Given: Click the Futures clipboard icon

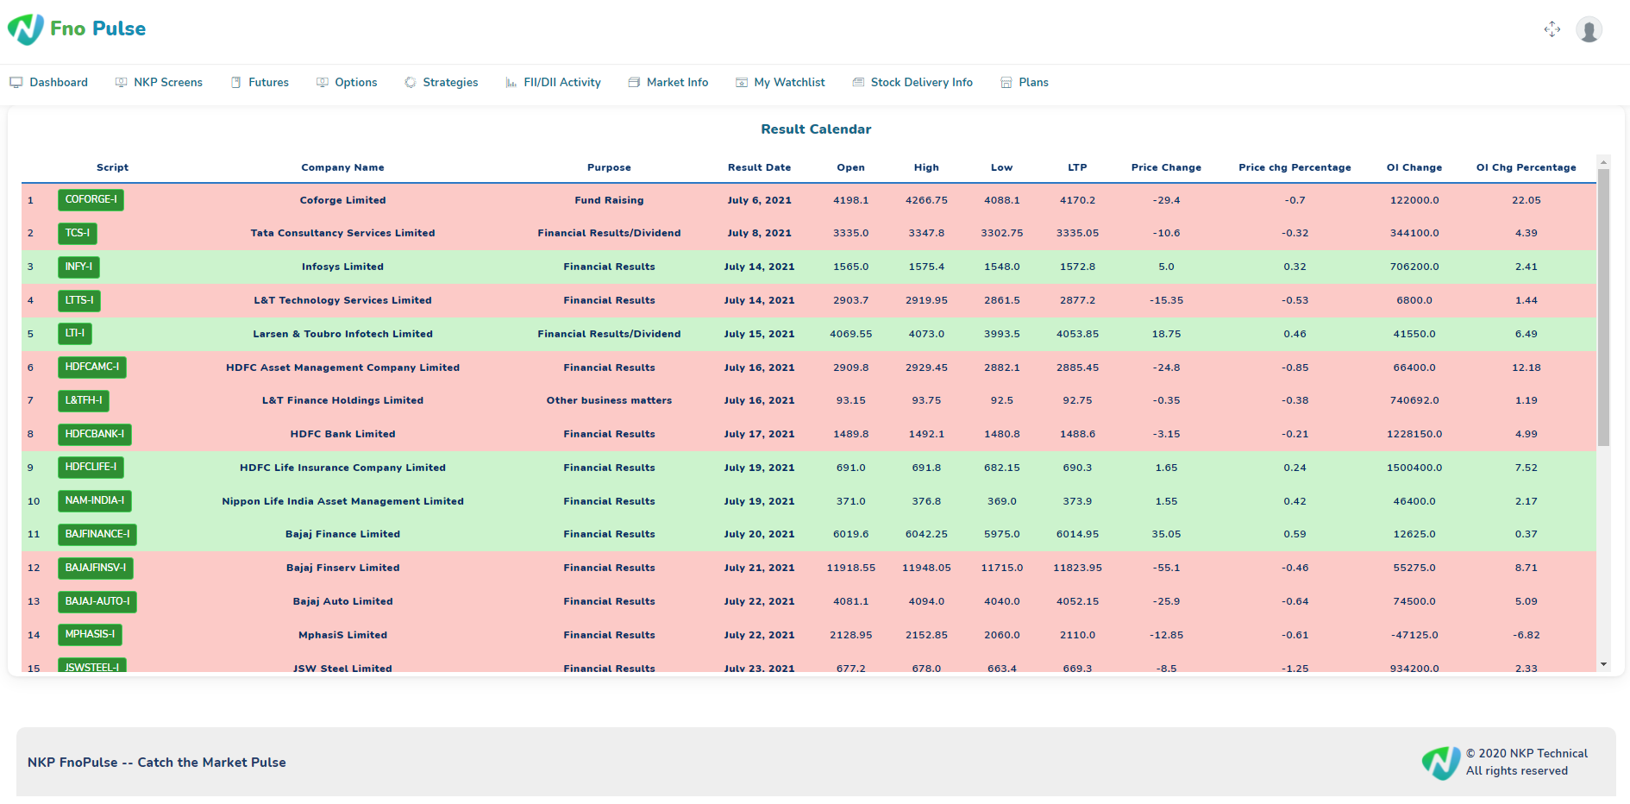Looking at the screenshot, I should pyautogui.click(x=235, y=83).
